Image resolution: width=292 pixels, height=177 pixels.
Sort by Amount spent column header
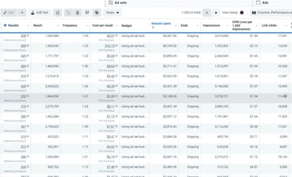[161, 24]
